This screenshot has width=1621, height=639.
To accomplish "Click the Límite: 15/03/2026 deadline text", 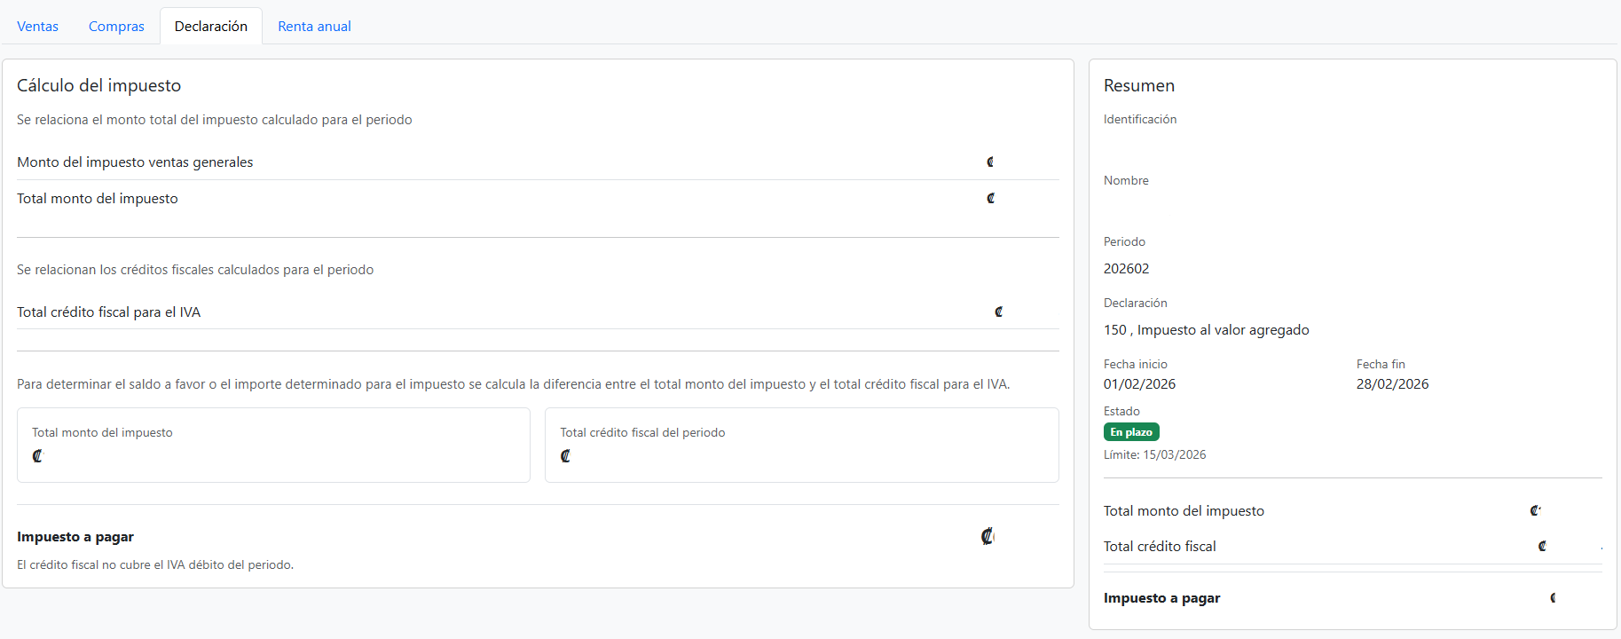I will pyautogui.click(x=1154, y=455).
